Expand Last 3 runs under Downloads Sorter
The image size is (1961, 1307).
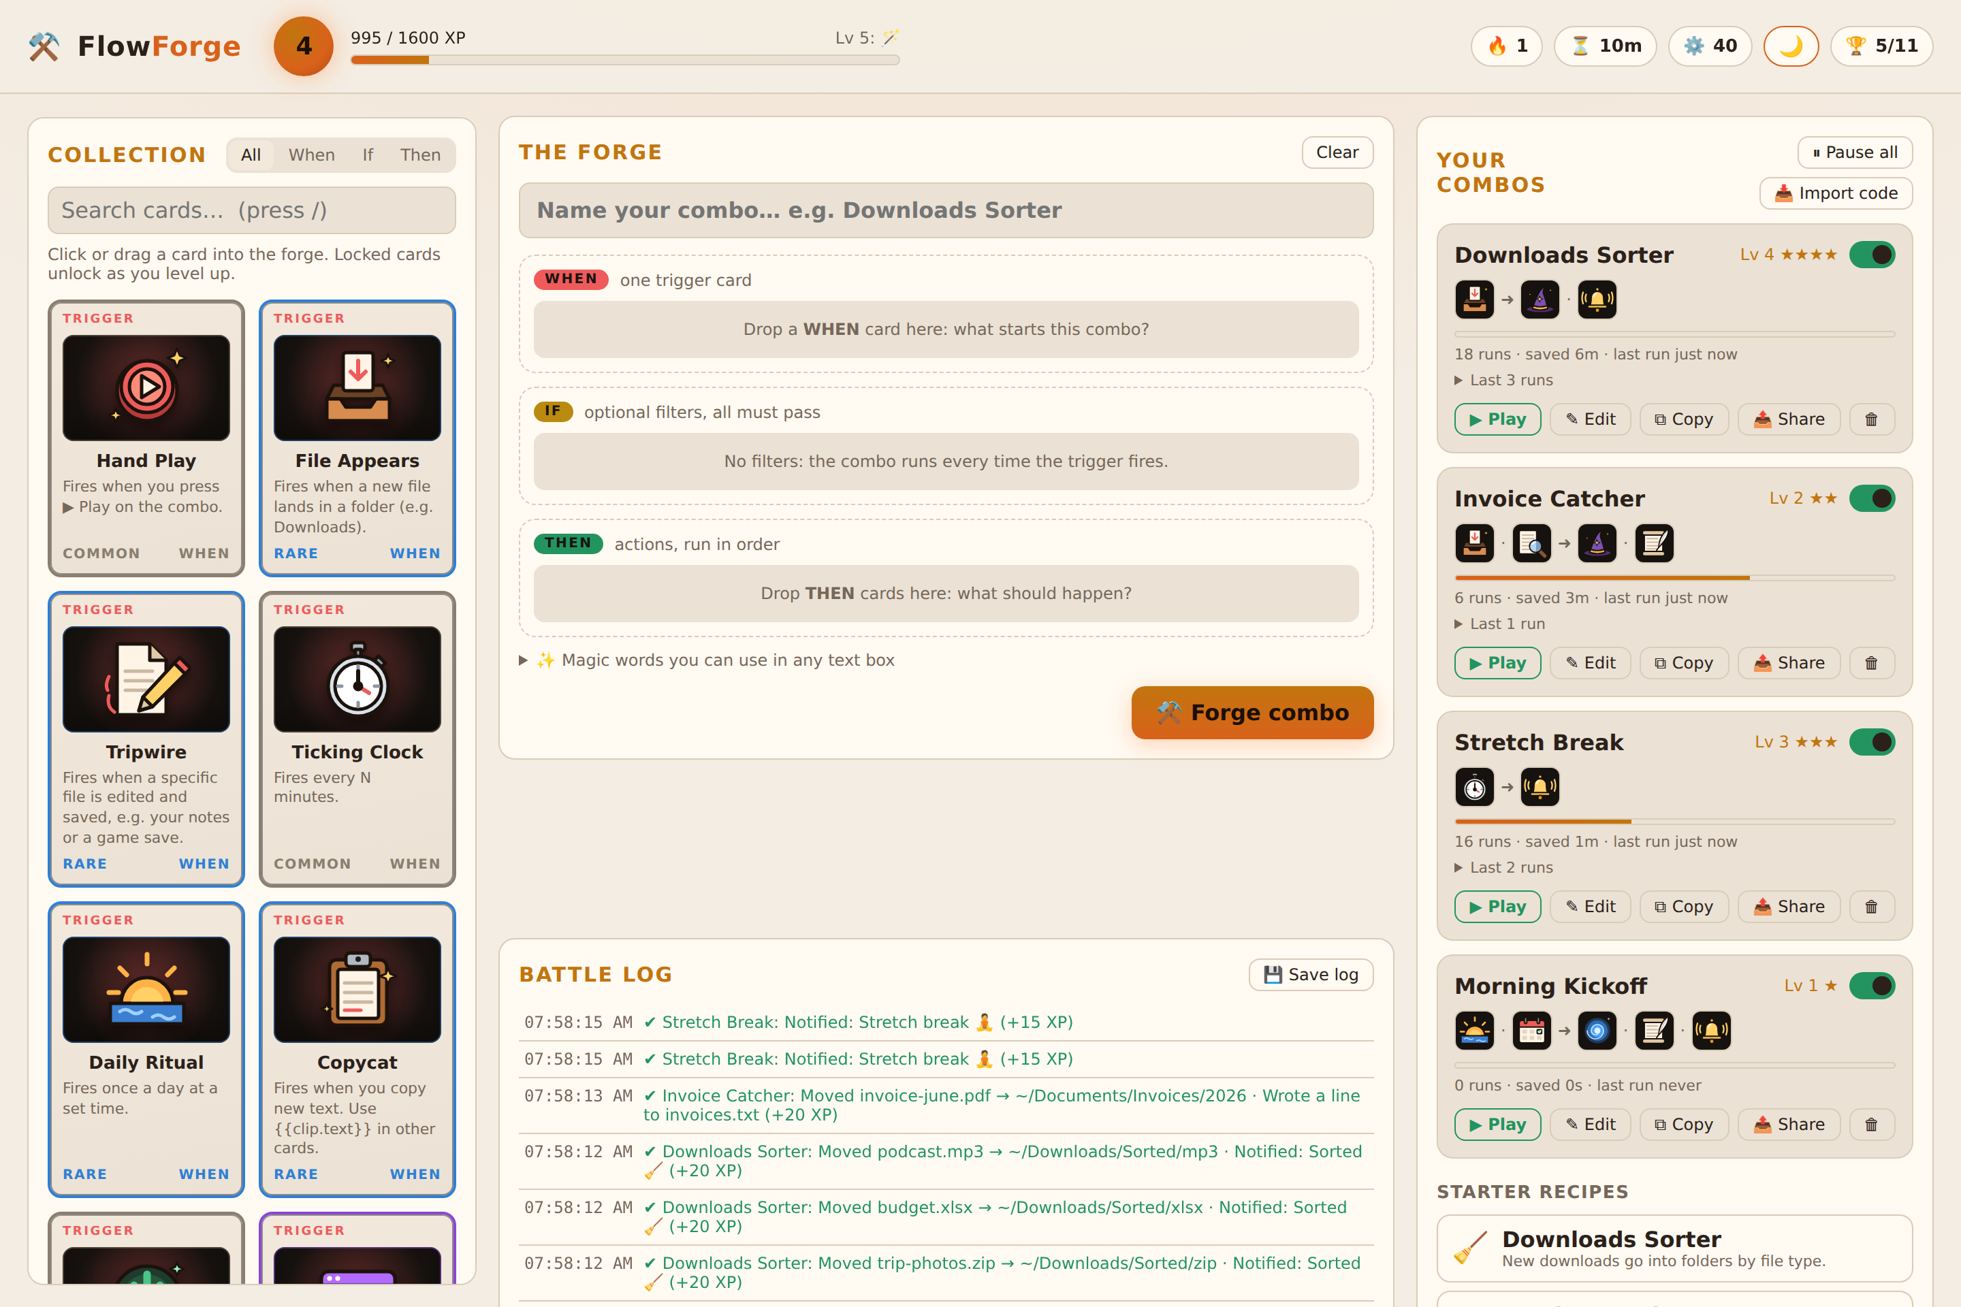1503,380
